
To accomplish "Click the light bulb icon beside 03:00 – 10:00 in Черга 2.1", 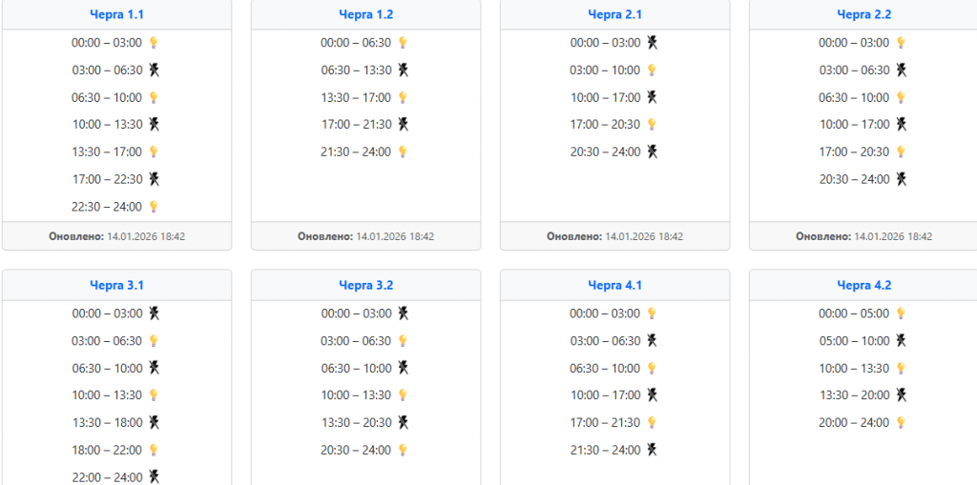I will 653,71.
